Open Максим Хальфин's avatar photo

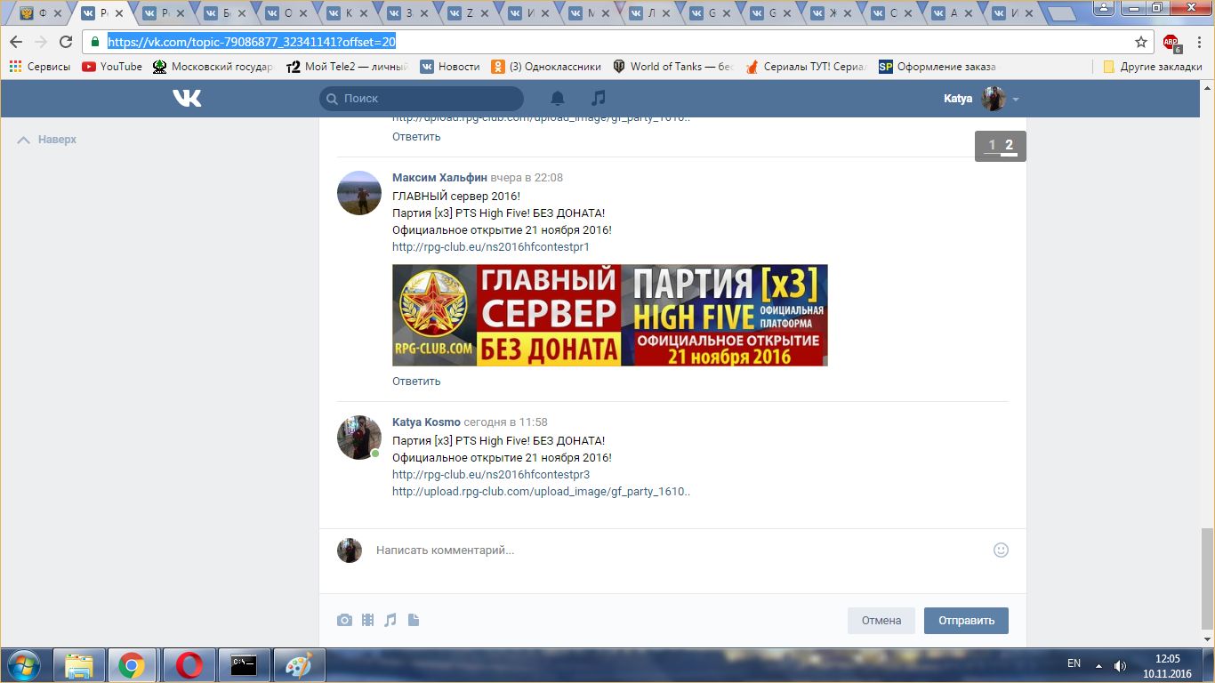point(359,193)
